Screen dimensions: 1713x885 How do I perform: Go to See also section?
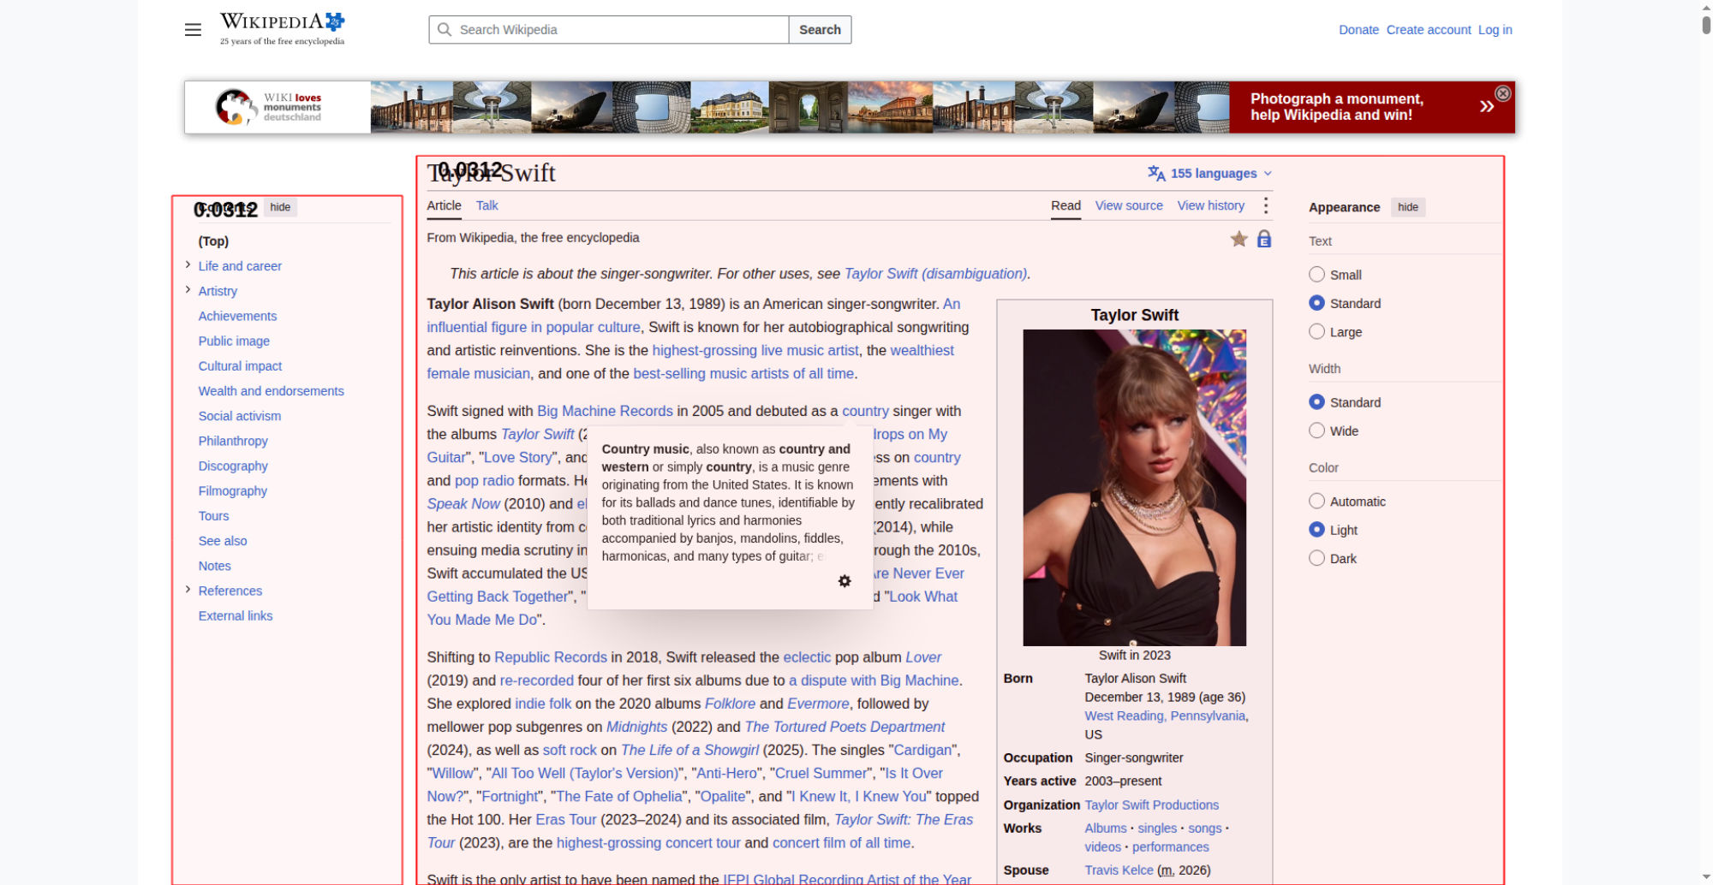pos(223,540)
